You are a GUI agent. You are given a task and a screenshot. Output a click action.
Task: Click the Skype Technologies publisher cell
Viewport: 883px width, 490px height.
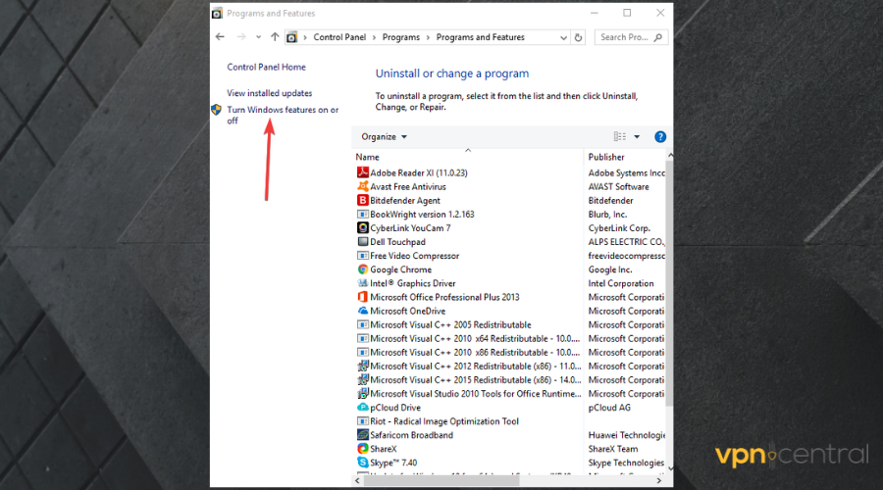coord(626,463)
